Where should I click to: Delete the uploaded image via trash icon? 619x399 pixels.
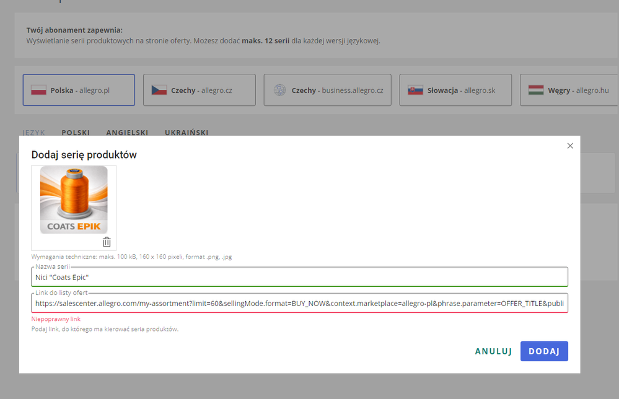point(107,242)
